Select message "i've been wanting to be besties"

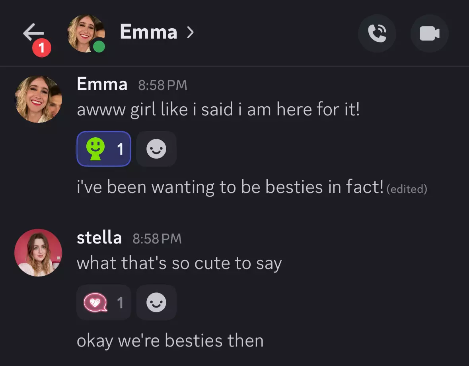coord(230,187)
